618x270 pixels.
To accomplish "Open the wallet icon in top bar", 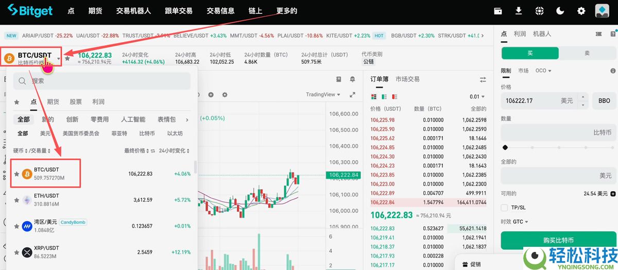I will [x=498, y=11].
